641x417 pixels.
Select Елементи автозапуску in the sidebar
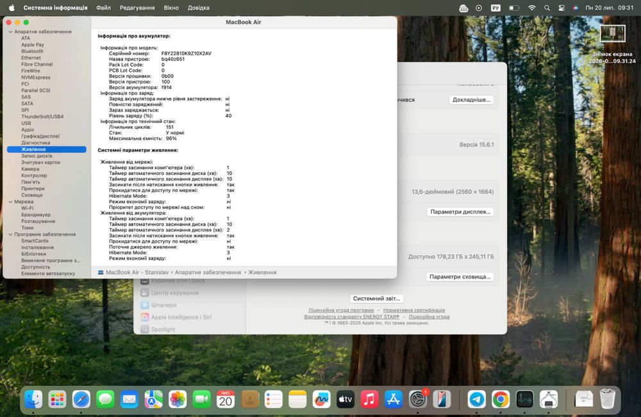(x=48, y=274)
